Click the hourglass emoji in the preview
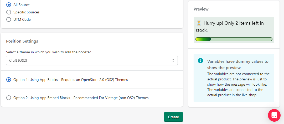The height and width of the screenshot is (124, 284). 199,23
